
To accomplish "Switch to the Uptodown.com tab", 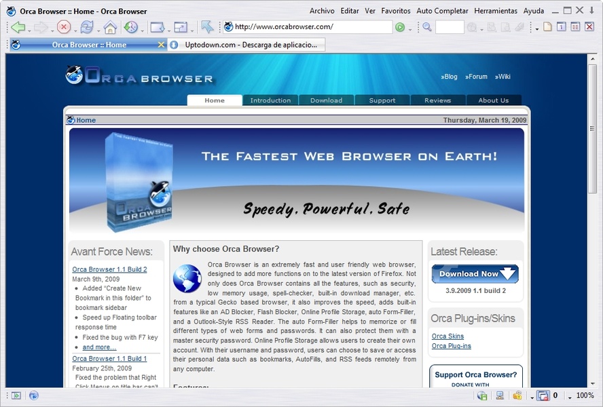I will 246,45.
